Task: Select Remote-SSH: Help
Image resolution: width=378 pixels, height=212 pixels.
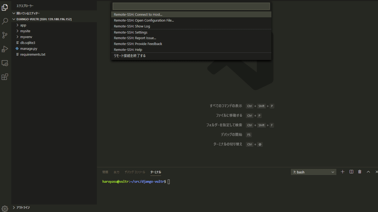Action: point(191,50)
